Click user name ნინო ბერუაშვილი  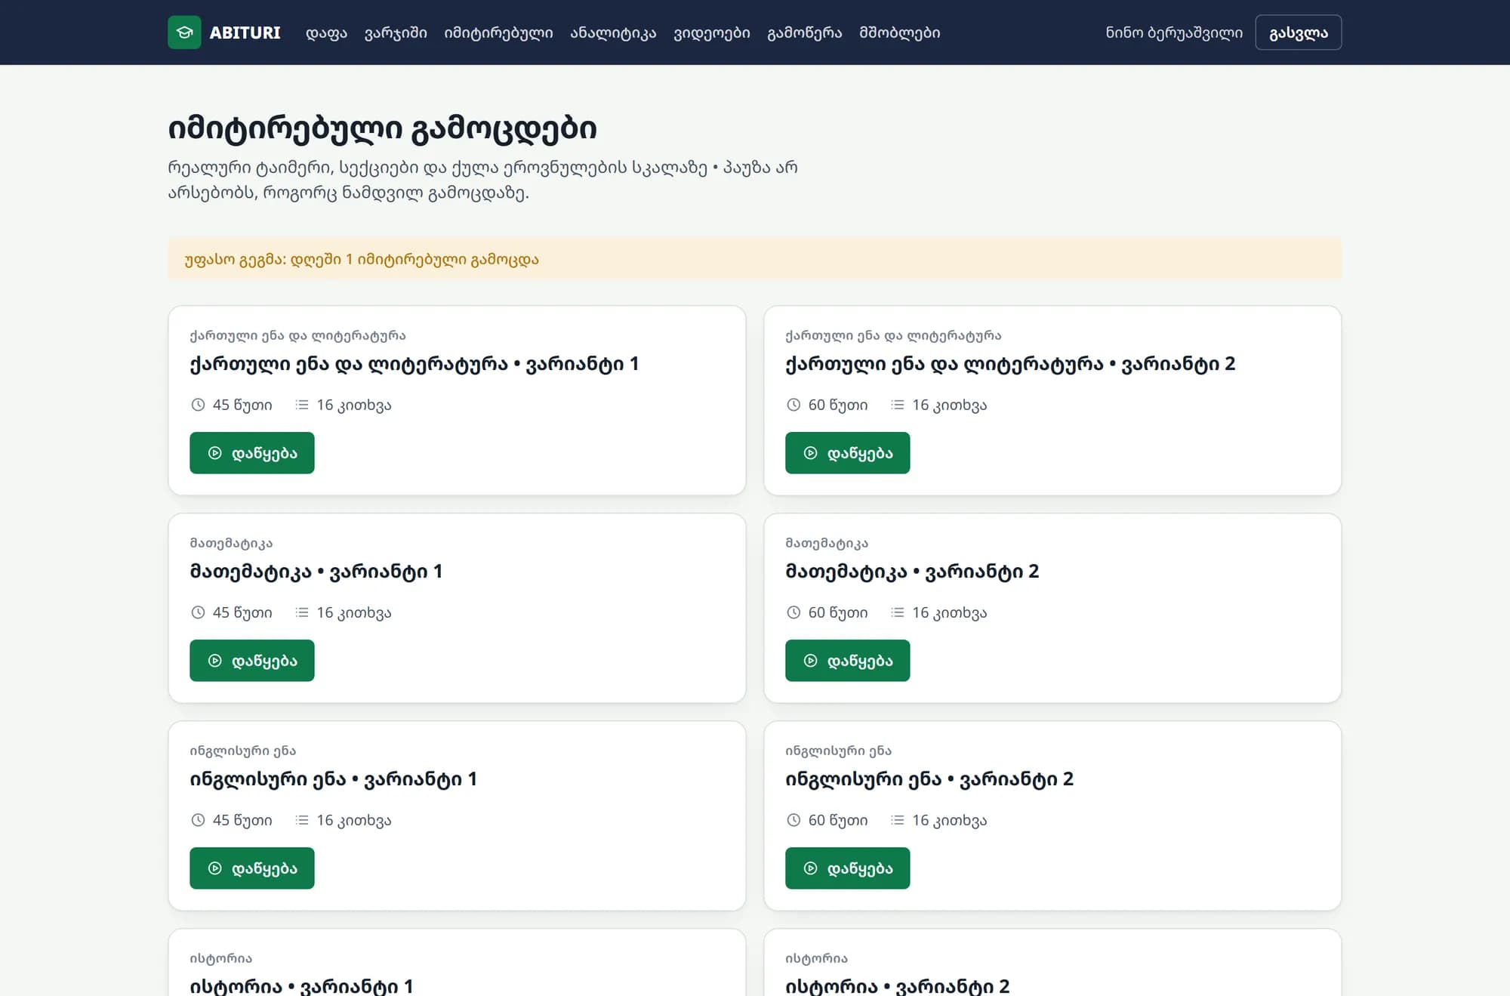(x=1174, y=32)
